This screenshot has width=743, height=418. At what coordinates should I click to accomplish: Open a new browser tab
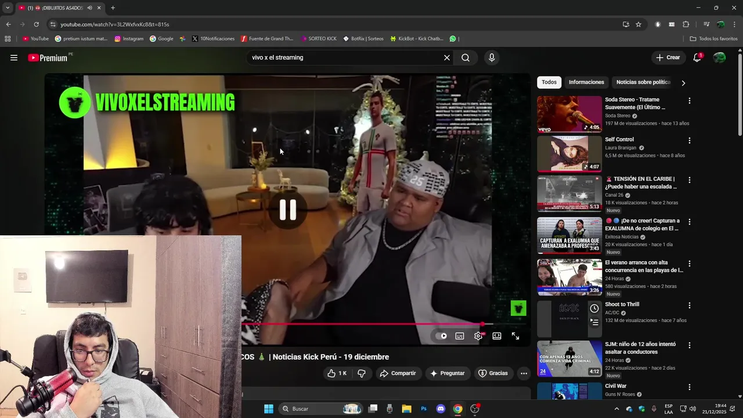click(113, 8)
